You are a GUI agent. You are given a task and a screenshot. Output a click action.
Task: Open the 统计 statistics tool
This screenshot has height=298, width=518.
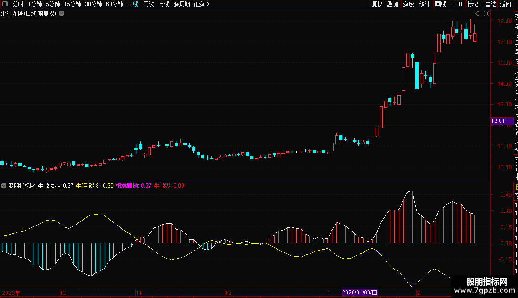(424, 4)
